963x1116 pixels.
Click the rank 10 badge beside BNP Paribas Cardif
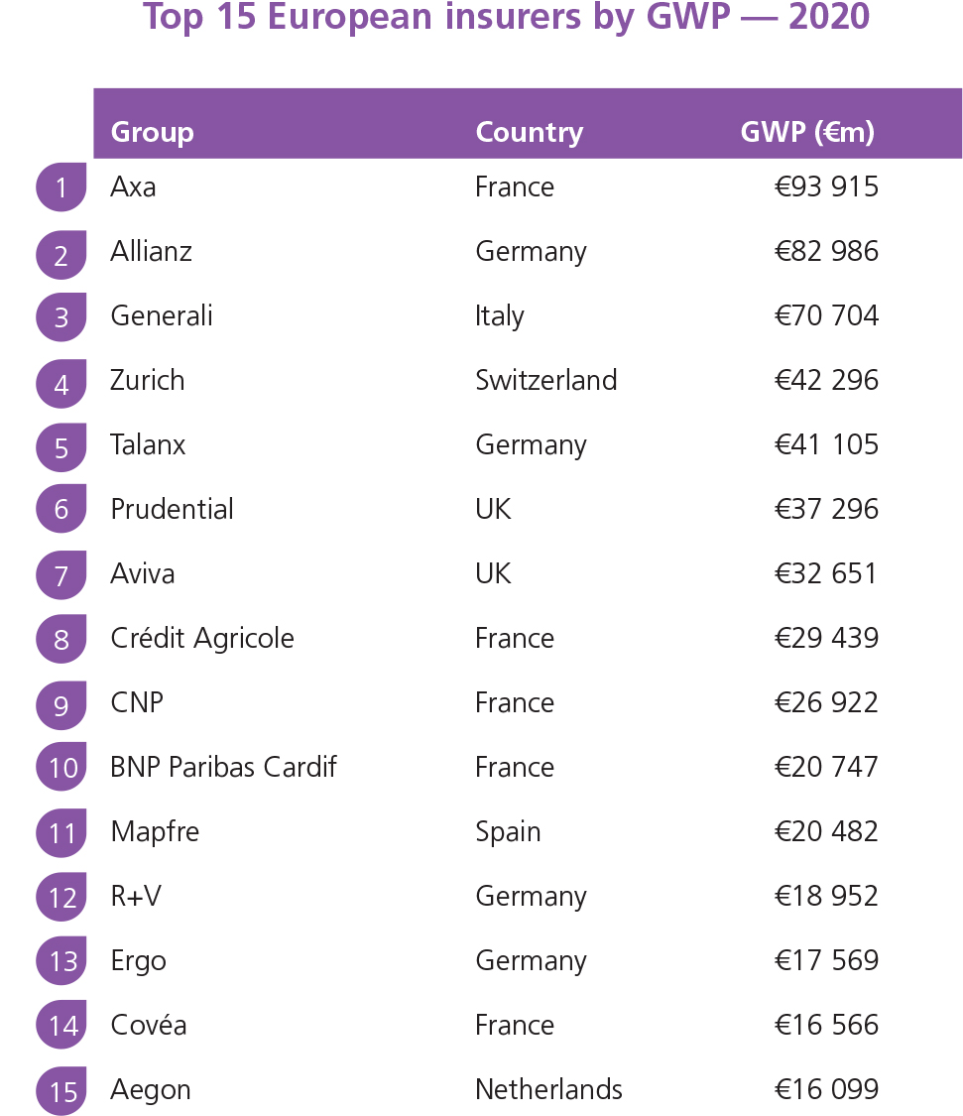(x=61, y=768)
